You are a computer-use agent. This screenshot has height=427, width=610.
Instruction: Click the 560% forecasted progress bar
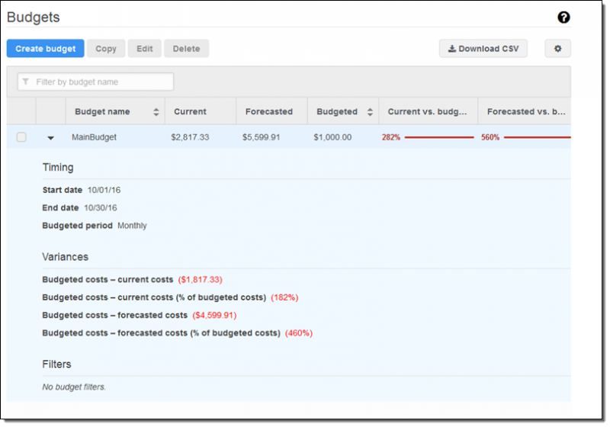pyautogui.click(x=538, y=137)
